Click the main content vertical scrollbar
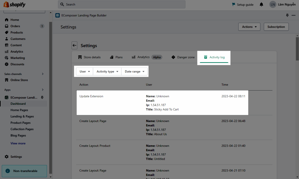 297,49
